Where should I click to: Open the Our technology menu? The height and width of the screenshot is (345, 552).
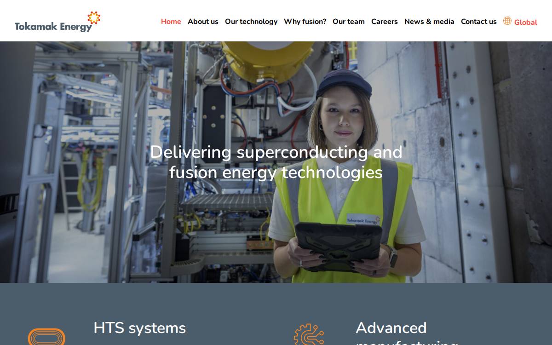point(251,22)
